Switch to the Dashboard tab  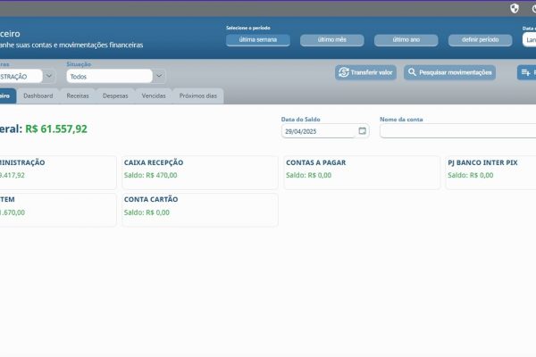(x=38, y=96)
